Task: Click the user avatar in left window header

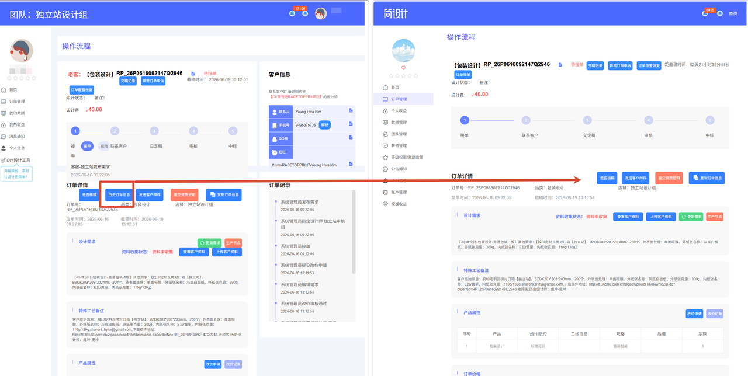Action: (x=320, y=13)
